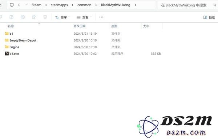Select the EmptySteamDepot folder name

tap(23, 40)
